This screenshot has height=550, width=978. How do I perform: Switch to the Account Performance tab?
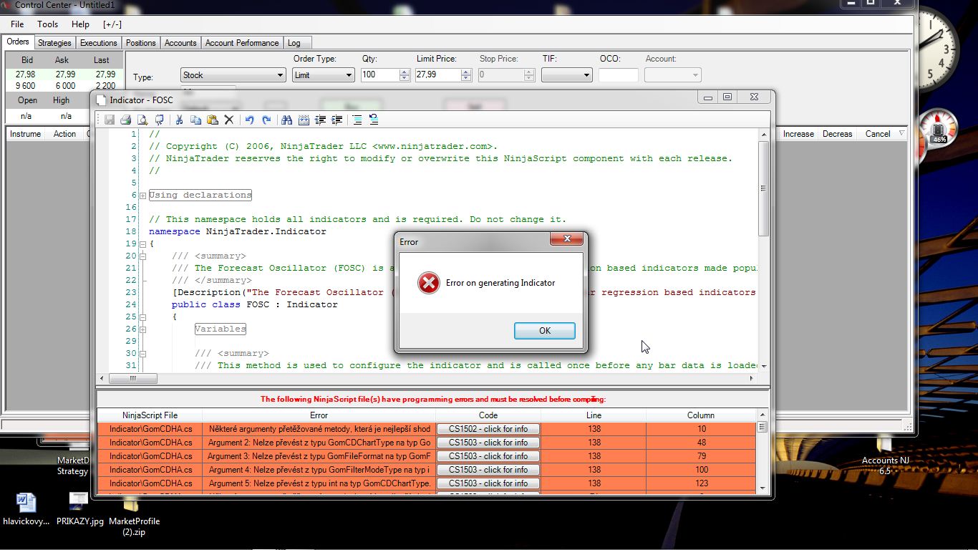click(242, 43)
